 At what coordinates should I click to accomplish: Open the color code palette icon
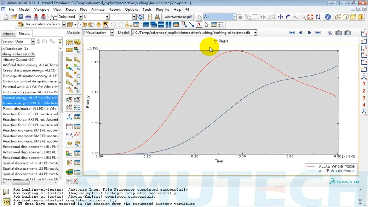(x=21, y=25)
